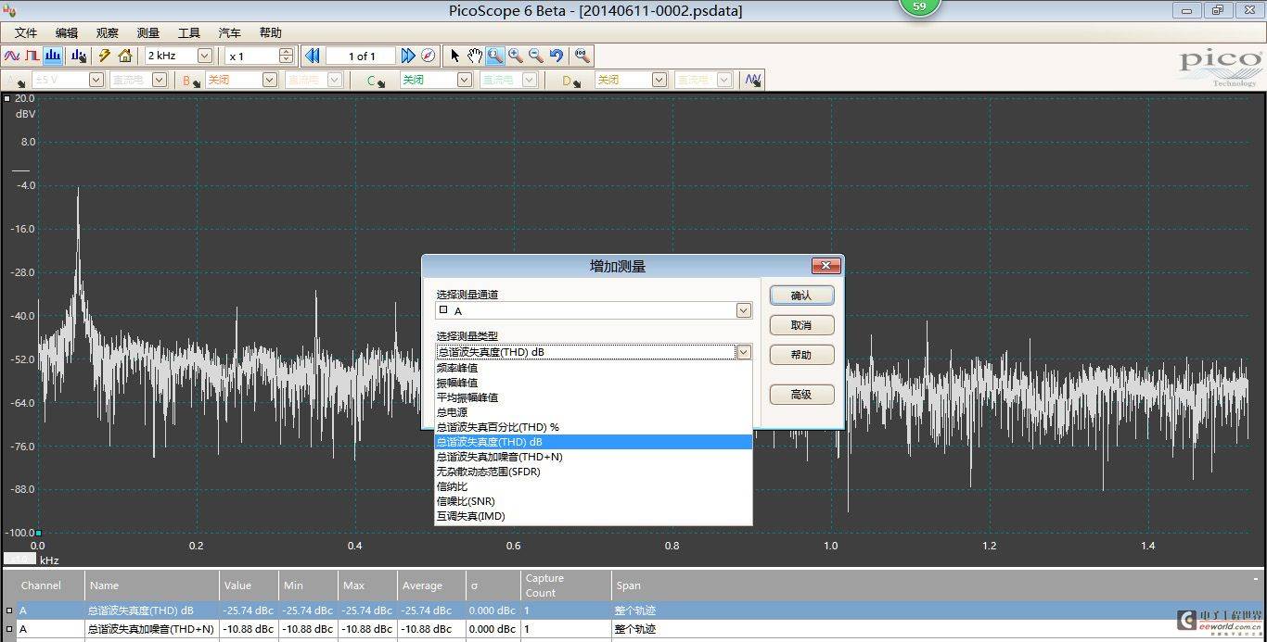Click the zoom in magnifier
Screen dimensions: 1267x642
pyautogui.click(x=516, y=56)
